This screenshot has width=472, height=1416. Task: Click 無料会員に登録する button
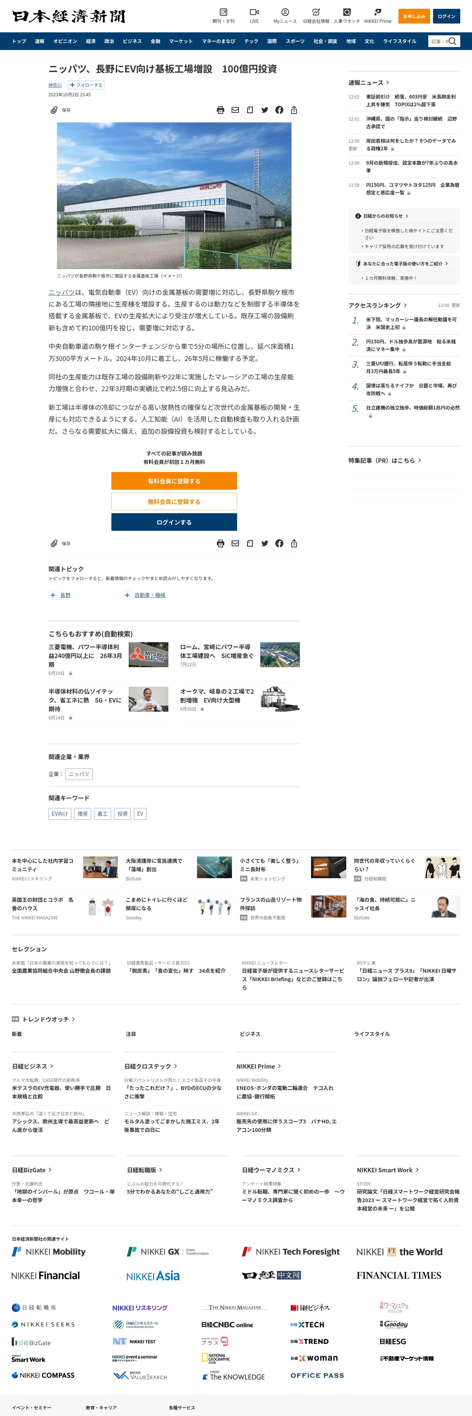coord(174,501)
